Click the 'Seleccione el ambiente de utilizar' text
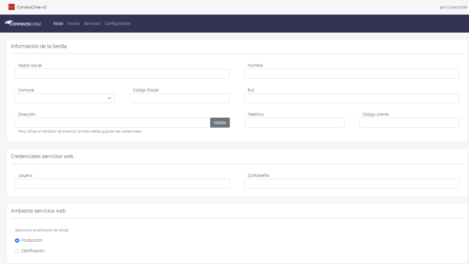The width and height of the screenshot is (469, 264). [x=42, y=230]
